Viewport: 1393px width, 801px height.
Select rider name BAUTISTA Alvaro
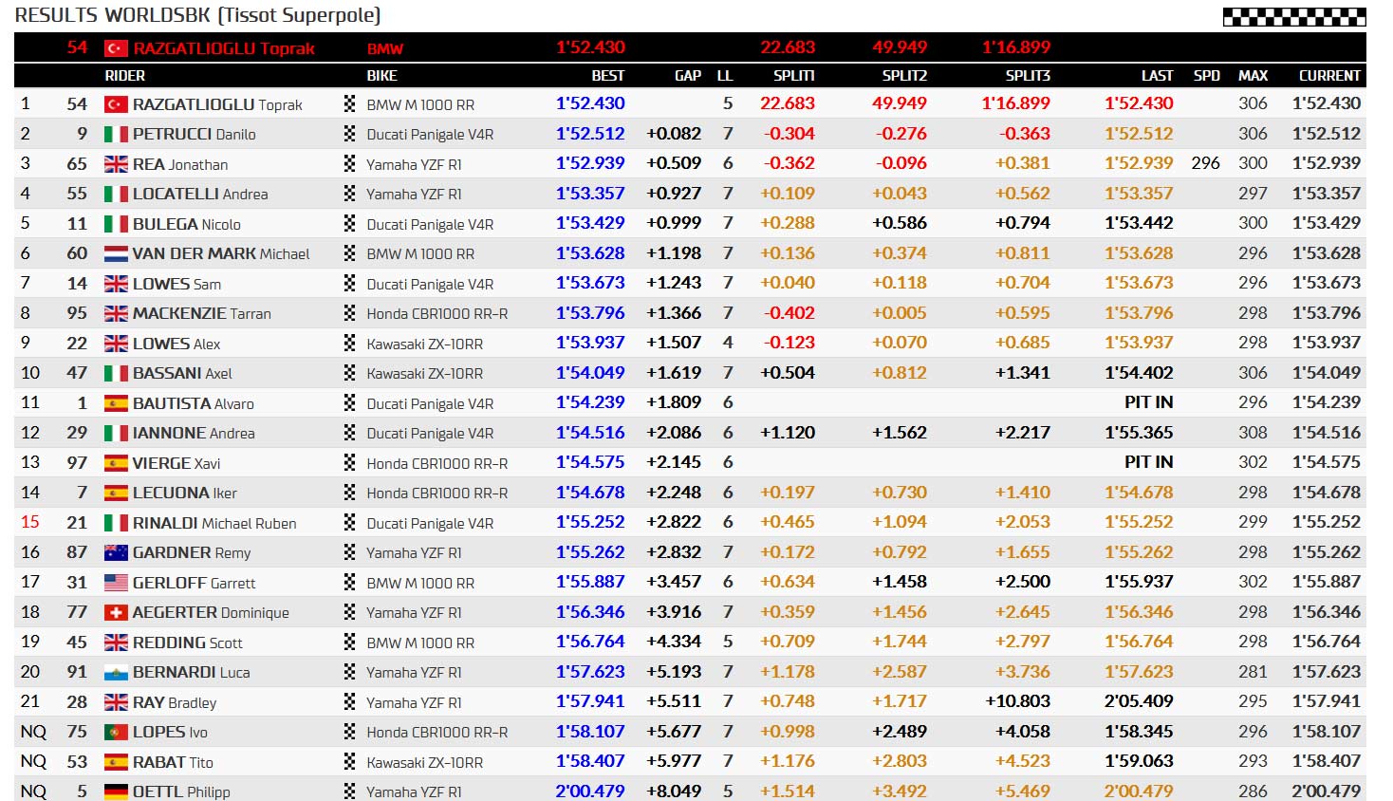(194, 403)
